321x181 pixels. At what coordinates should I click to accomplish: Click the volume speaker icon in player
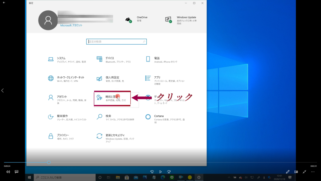point(8,172)
